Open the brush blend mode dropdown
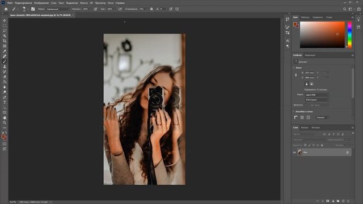Viewport: 363px width, 204px height. tap(58, 9)
